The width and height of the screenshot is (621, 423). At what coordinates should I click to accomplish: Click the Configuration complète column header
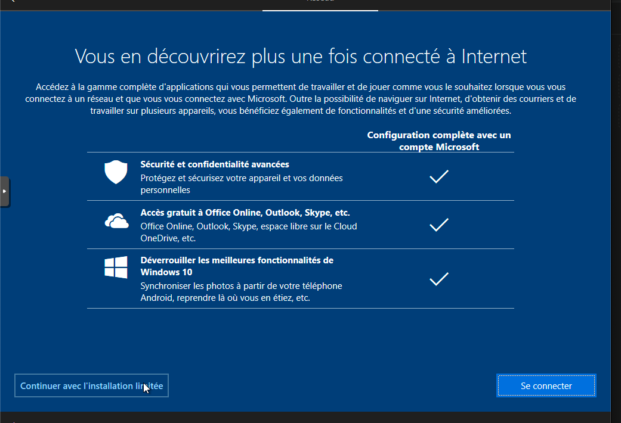click(x=439, y=141)
